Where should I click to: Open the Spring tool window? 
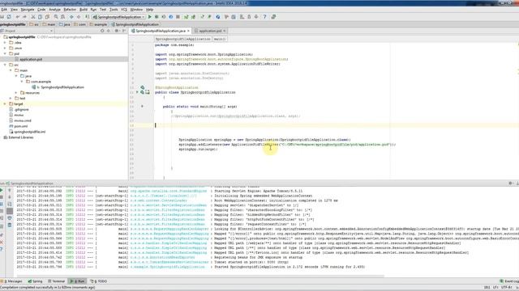[35, 281]
